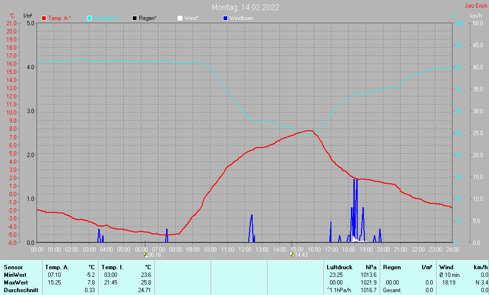Screen dimensions: 489x295
Task: Select the 'Windböen' legend label
Action: pos(241,19)
